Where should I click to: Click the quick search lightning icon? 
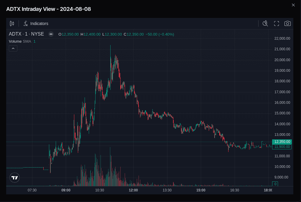coord(265,24)
